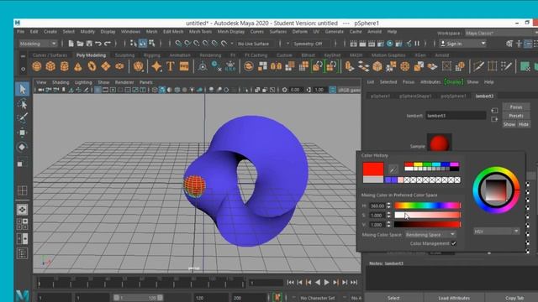Viewport: 538px width, 302px height.
Task: Toggle Use All Lights bulb in viewport
Action: (193, 90)
